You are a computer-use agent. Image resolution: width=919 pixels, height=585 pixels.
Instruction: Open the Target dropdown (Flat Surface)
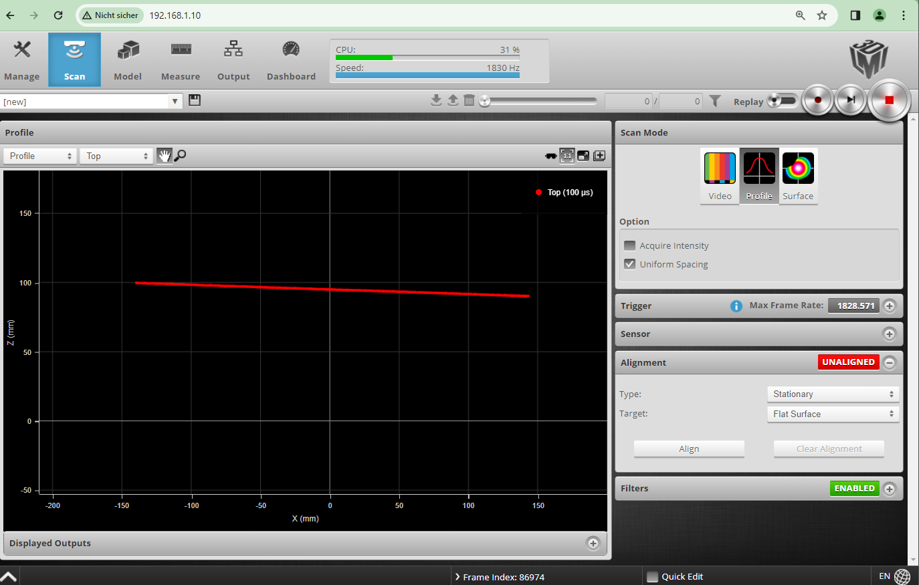[833, 414]
